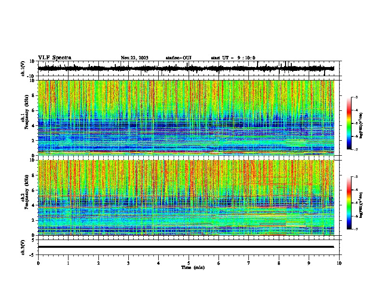Image resolution: width=382 pixels, height=295 pixels.
Task: Click the ch.3(V) axis tick label "-5"
Action: tap(32, 255)
